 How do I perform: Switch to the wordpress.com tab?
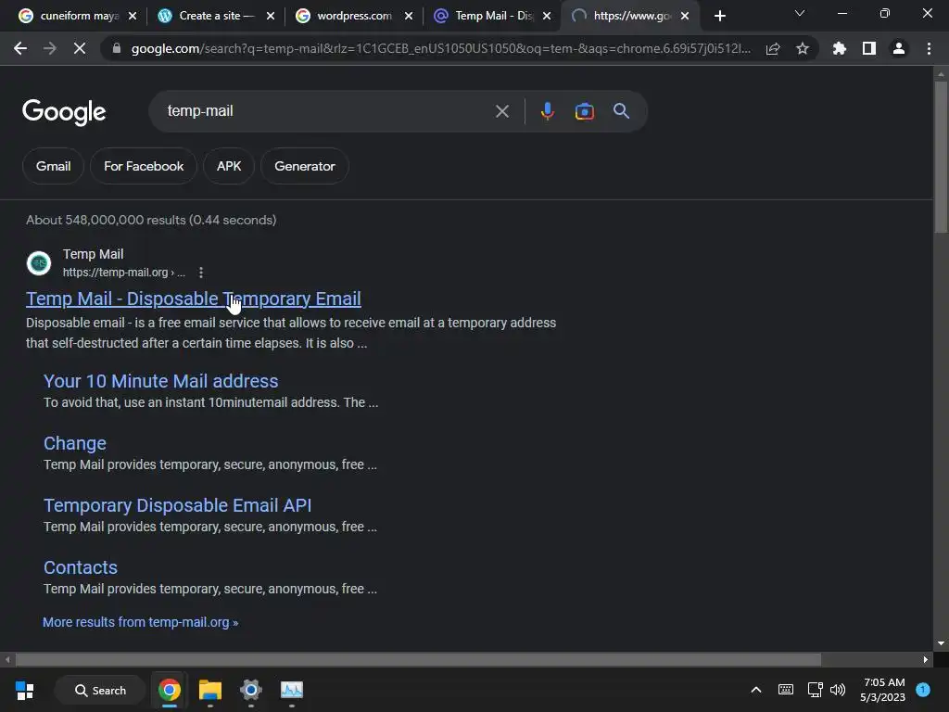pos(344,16)
